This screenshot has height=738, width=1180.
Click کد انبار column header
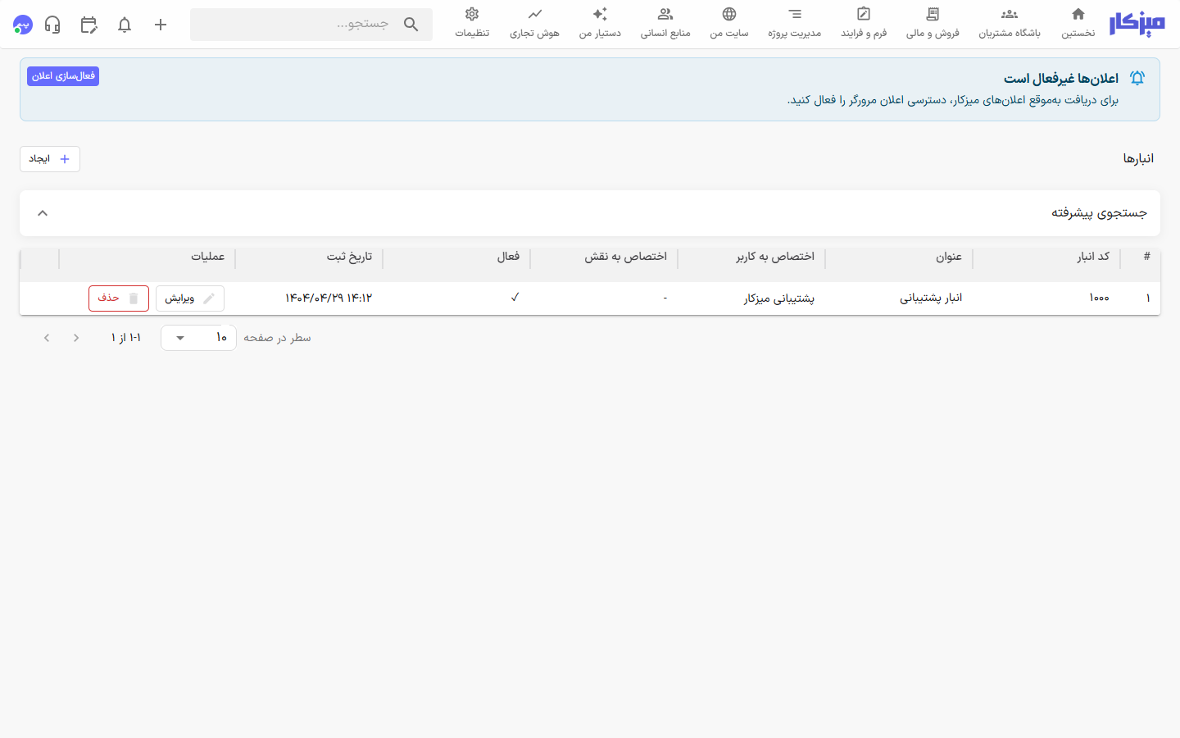[1093, 257]
